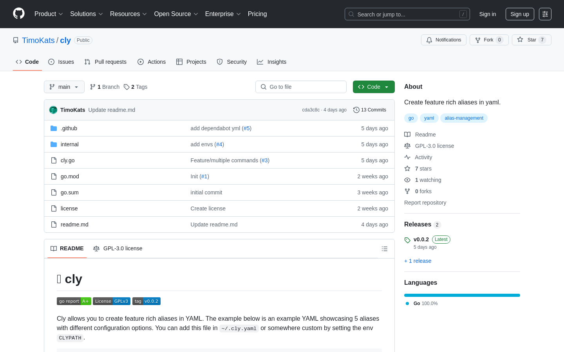The image size is (564, 352).
Task: Expand the Enterprise menu
Action: 223,14
